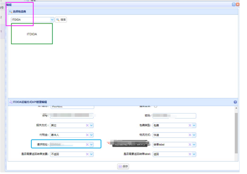Click the 包裹 value in 包裹类型

pyautogui.click(x=156, y=125)
